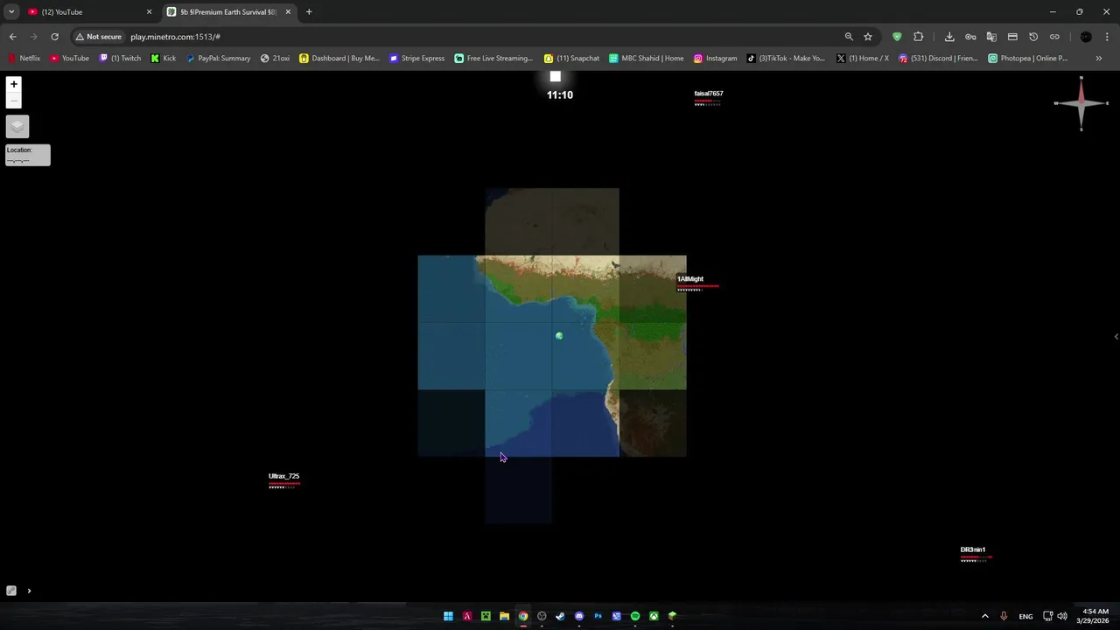Click the compass rose on the map
Screen dimensions: 1120x630
(1081, 103)
